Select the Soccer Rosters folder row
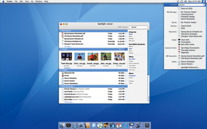The height and width of the screenshot is (129, 207). (93, 81)
